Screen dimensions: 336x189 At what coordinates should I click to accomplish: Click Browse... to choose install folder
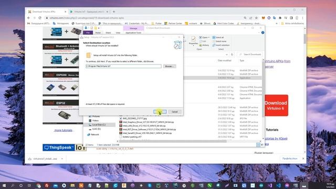pos(170,66)
